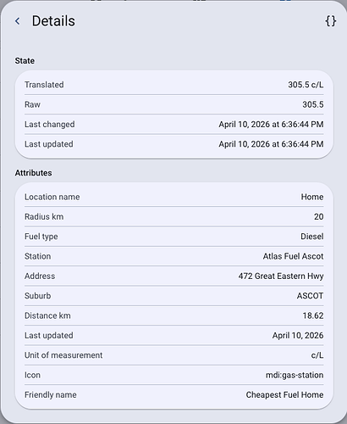
Task: Select the Unit of measurement row
Action: click(173, 355)
